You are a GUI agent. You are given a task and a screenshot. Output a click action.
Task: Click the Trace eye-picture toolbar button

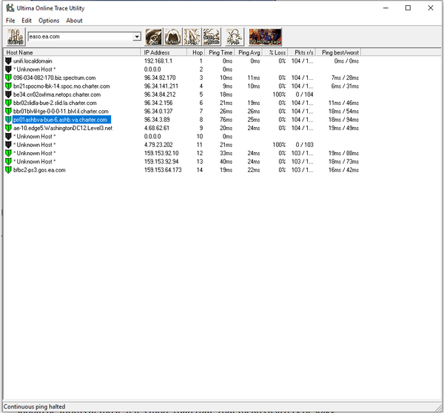coord(153,37)
